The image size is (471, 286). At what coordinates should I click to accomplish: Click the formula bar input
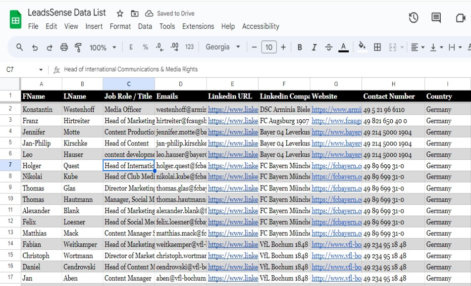point(149,69)
